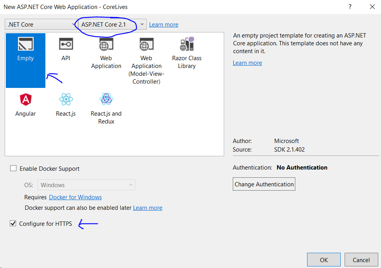Image resolution: width=381 pixels, height=268 pixels.
Task: Enable Docker Support checkbox
Action: tap(13, 168)
